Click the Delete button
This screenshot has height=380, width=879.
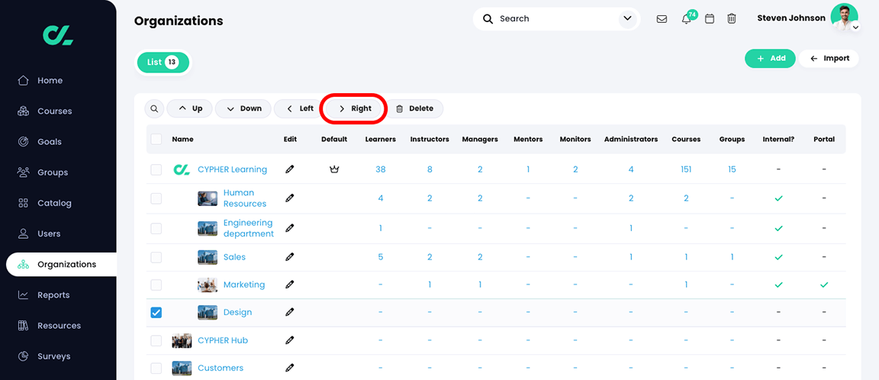coord(415,108)
